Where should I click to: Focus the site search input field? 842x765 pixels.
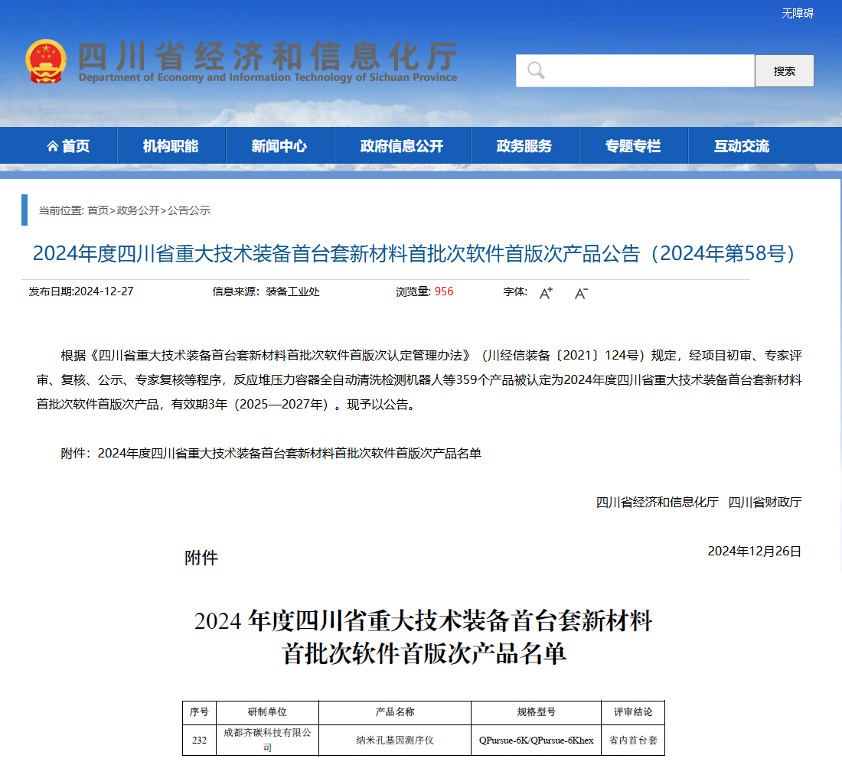point(635,71)
